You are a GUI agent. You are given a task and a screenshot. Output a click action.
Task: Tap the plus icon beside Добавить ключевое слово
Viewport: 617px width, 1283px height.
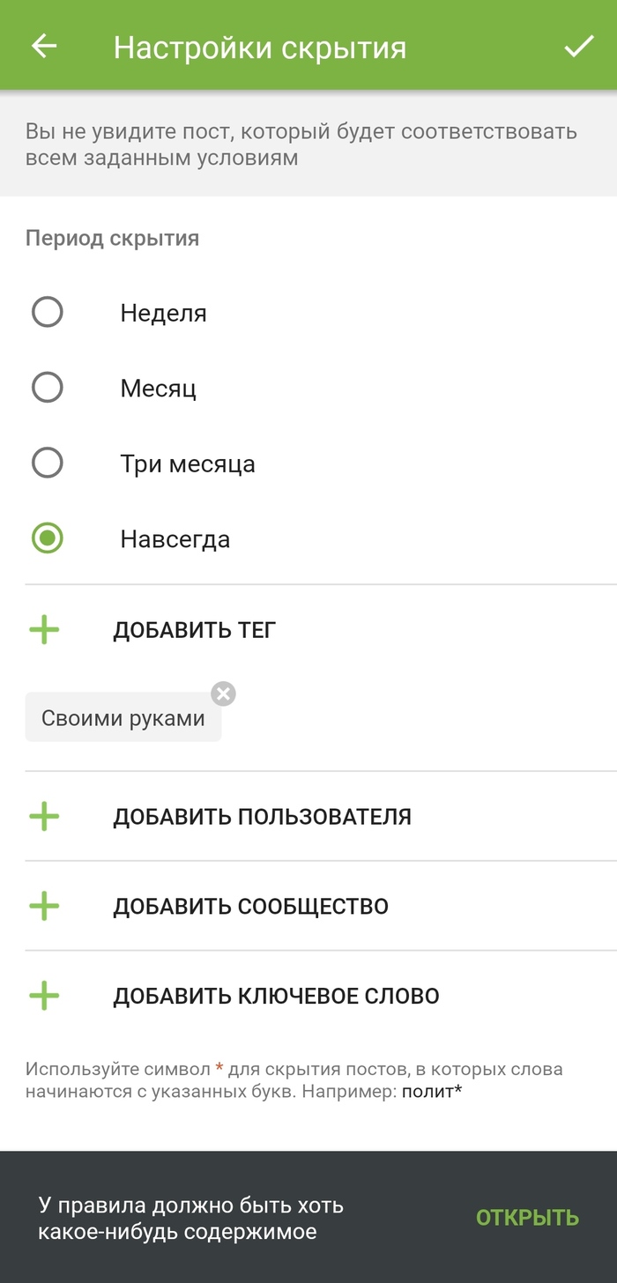44,996
